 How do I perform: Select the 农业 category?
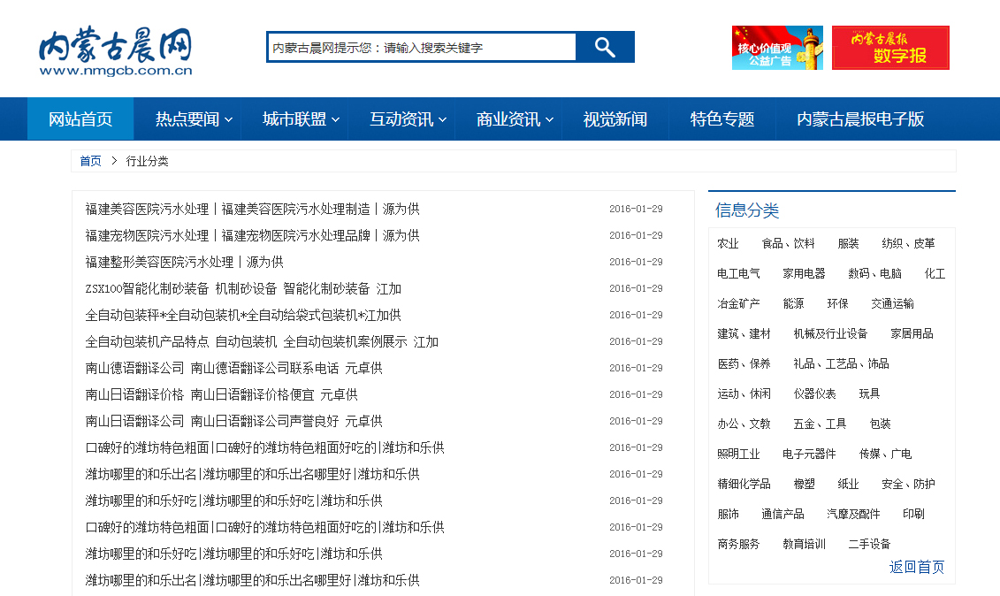click(x=728, y=243)
